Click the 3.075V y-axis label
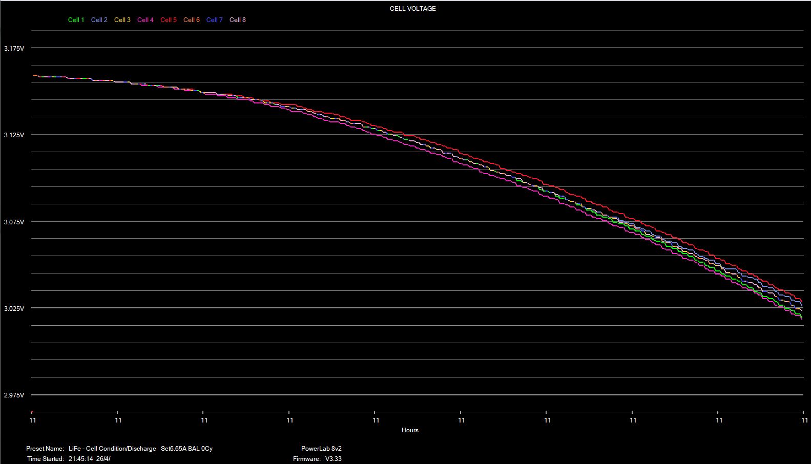The width and height of the screenshot is (811, 464). [x=14, y=222]
